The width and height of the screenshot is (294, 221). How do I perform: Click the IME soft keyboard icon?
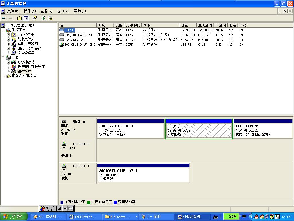(71, 209)
